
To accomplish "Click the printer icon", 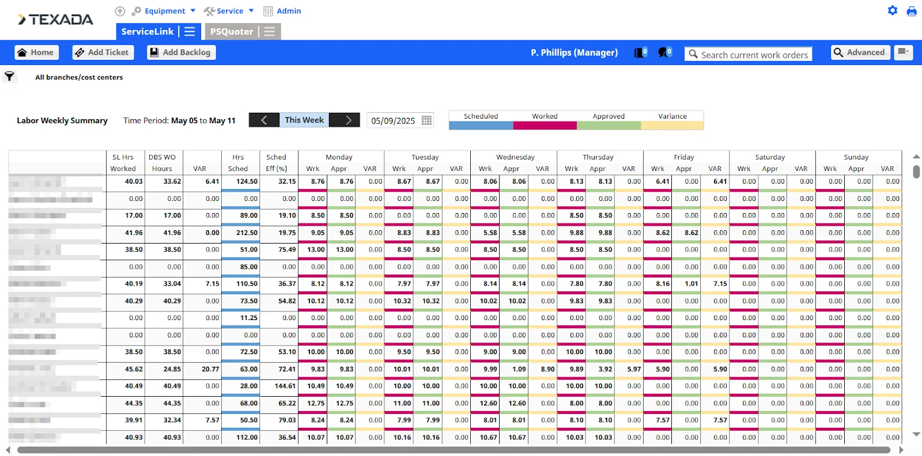I will coord(912,11).
